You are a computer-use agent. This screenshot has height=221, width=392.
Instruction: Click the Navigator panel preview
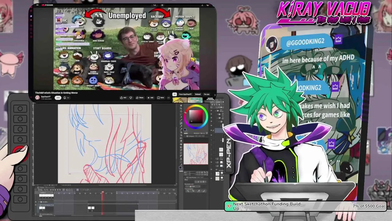point(196,154)
